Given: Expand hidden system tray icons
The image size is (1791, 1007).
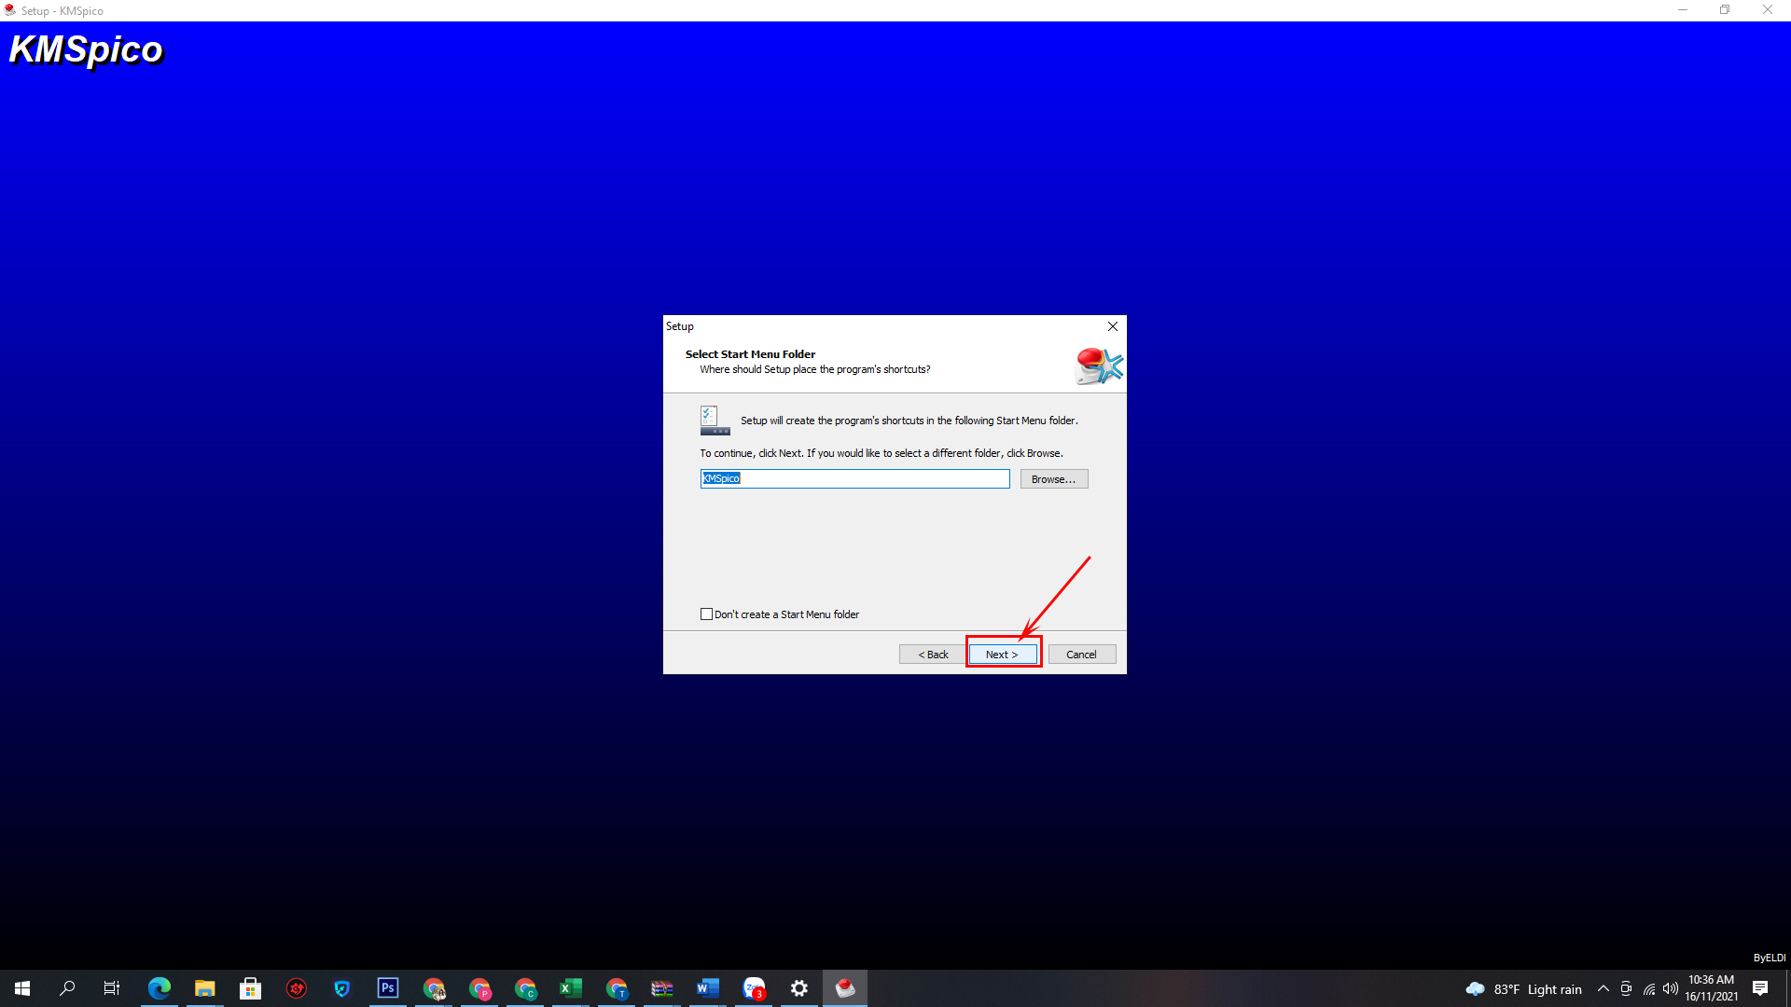Looking at the screenshot, I should (1603, 988).
